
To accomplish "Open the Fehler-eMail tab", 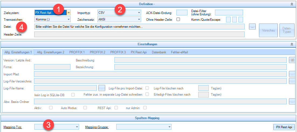I will tap(179, 52).
